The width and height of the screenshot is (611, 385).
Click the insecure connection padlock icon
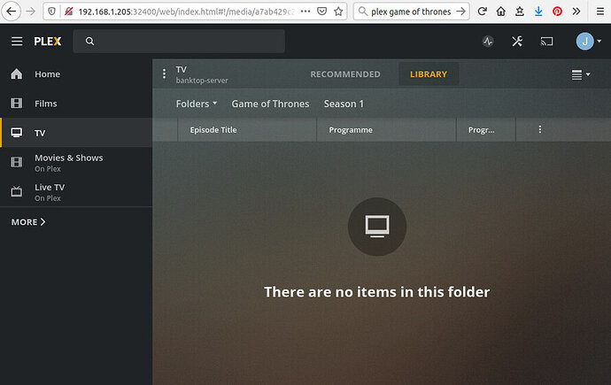[x=69, y=12]
